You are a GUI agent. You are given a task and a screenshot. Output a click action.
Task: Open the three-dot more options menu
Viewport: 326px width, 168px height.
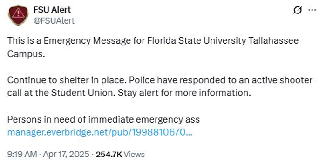click(x=312, y=10)
